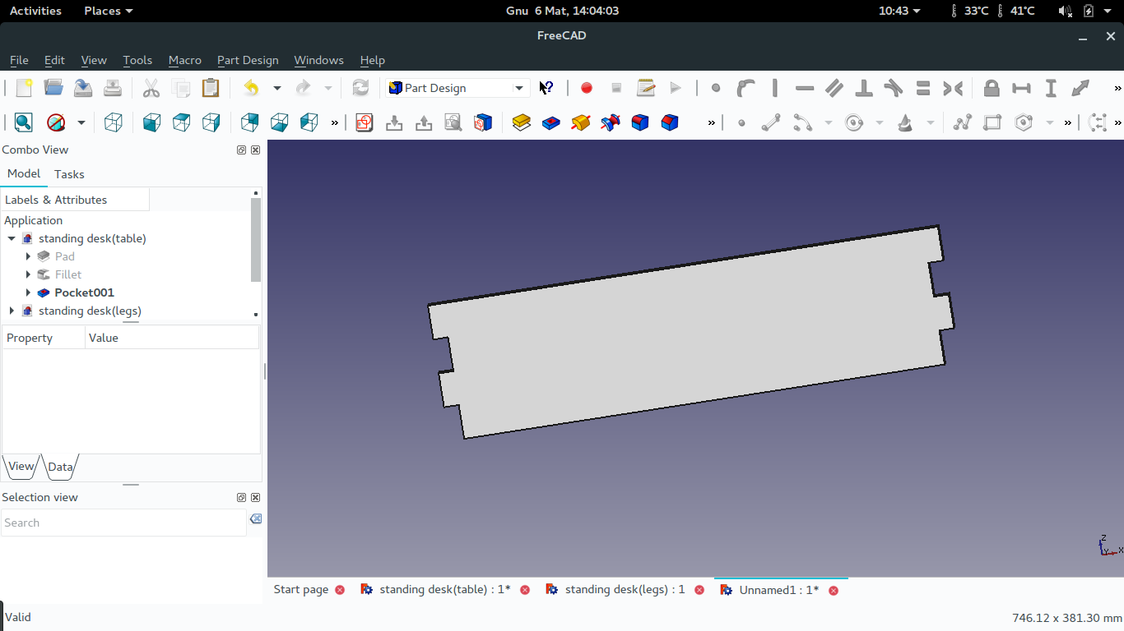1124x631 pixels.
Task: Click the Selection view search field
Action: pos(123,523)
